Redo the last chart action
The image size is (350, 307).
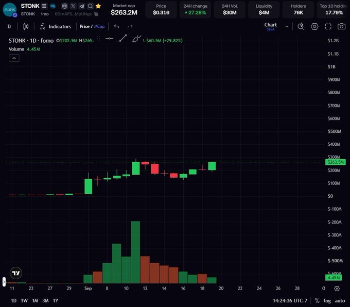[130, 26]
